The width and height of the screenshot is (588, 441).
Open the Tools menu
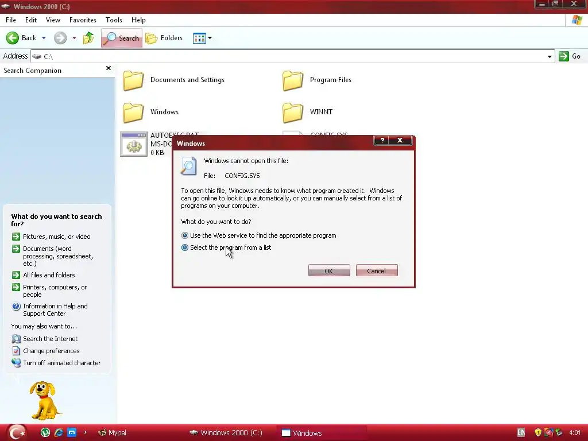(x=114, y=20)
